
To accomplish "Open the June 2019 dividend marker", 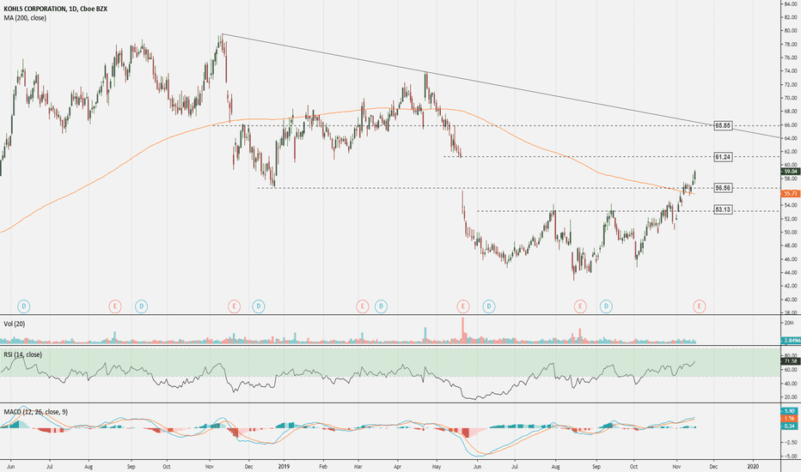I will coord(489,306).
